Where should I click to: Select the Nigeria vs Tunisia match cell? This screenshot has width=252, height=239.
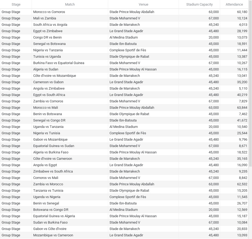47,133
